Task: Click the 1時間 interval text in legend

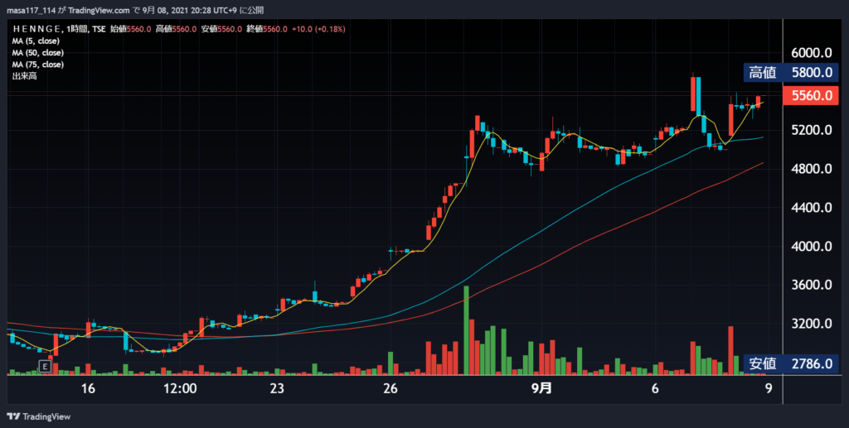Action: pyautogui.click(x=77, y=29)
